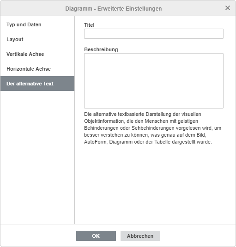Select the Horizontale Achse section
236x247 pixels.
[37, 69]
